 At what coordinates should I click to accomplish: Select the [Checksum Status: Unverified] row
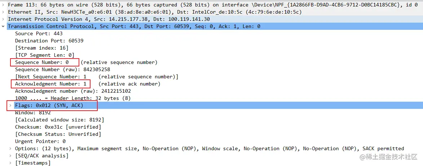(x=58, y=134)
